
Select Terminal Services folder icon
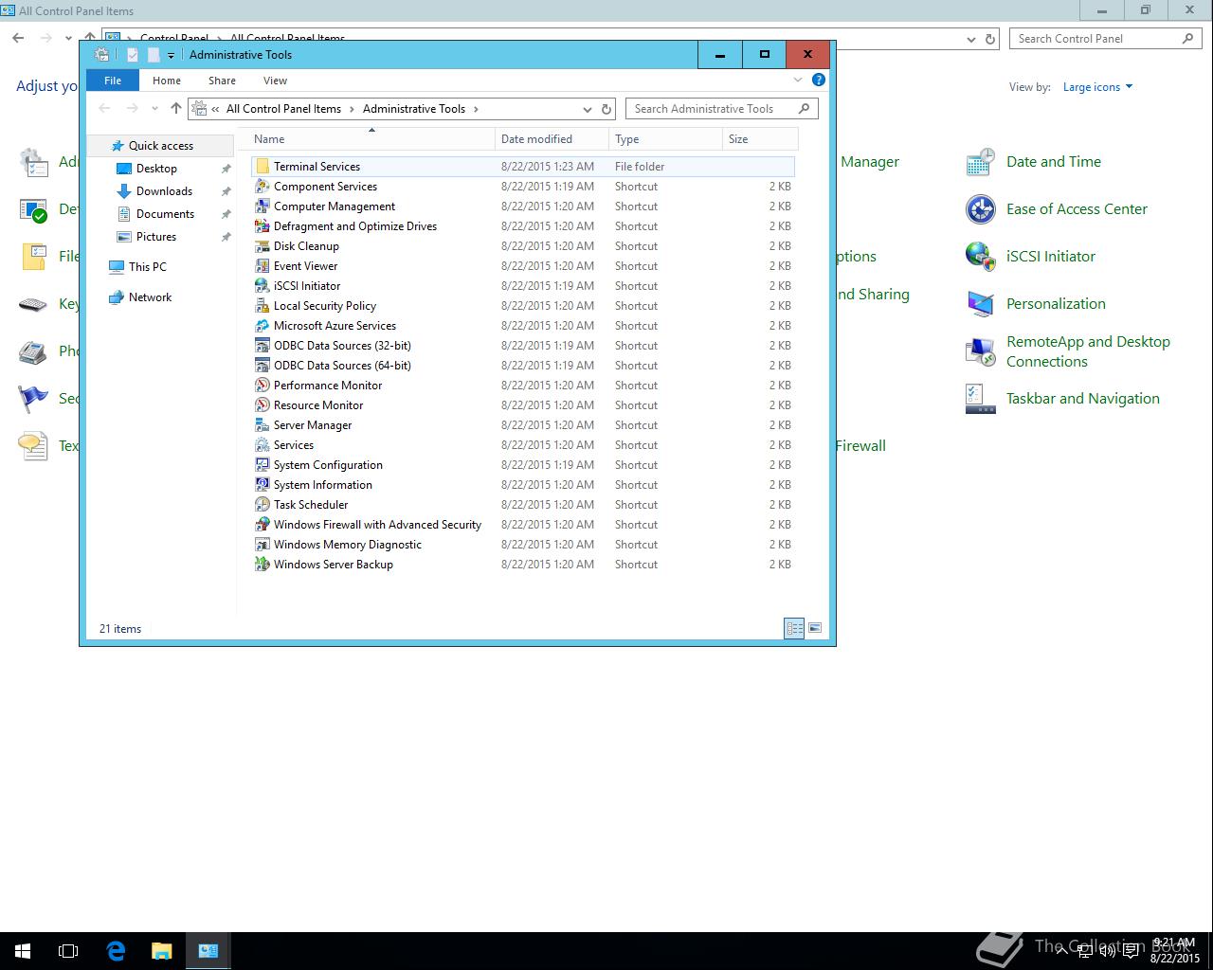263,167
